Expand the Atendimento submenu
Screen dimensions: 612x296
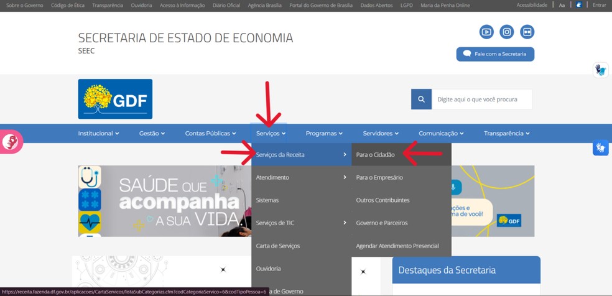301,177
